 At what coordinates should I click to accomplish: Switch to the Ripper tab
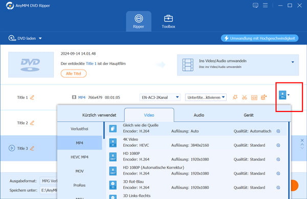(x=139, y=21)
